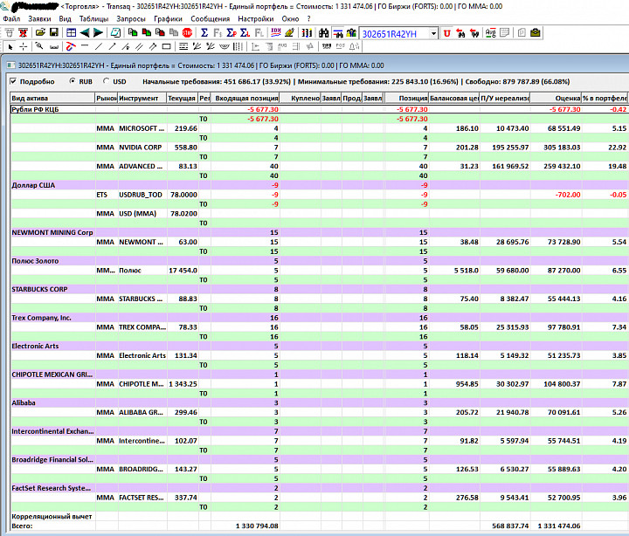Click the pencil edit toolbar icon
The image size is (629, 536).
289,33
